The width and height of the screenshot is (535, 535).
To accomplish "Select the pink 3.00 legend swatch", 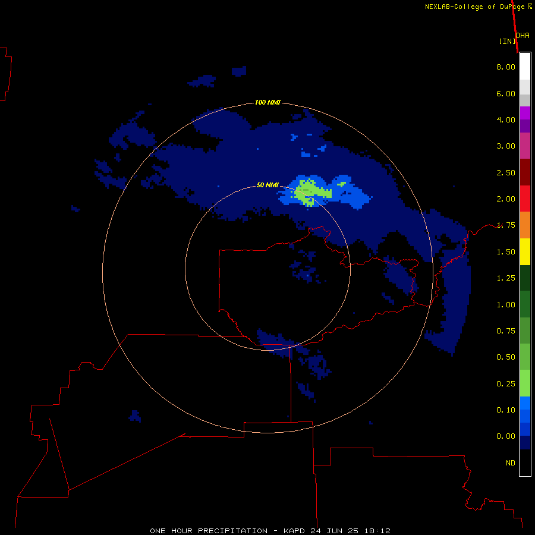I will pyautogui.click(x=525, y=146).
